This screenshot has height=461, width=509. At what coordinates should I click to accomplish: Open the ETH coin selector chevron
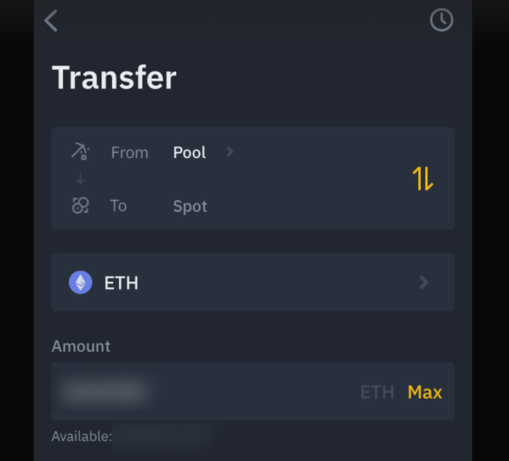coord(424,282)
